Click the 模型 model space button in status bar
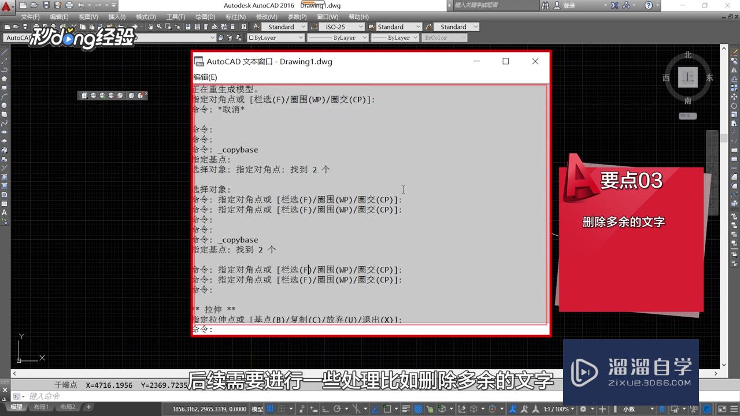740x416 pixels. [257, 409]
